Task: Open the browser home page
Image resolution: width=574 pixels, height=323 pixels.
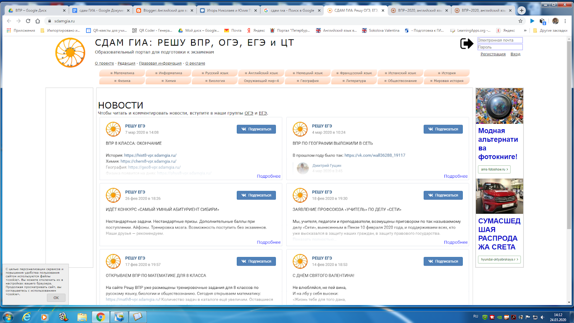Action: [38, 21]
